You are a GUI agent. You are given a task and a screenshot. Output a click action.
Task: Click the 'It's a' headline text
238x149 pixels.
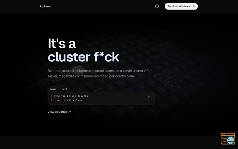pos(62,44)
